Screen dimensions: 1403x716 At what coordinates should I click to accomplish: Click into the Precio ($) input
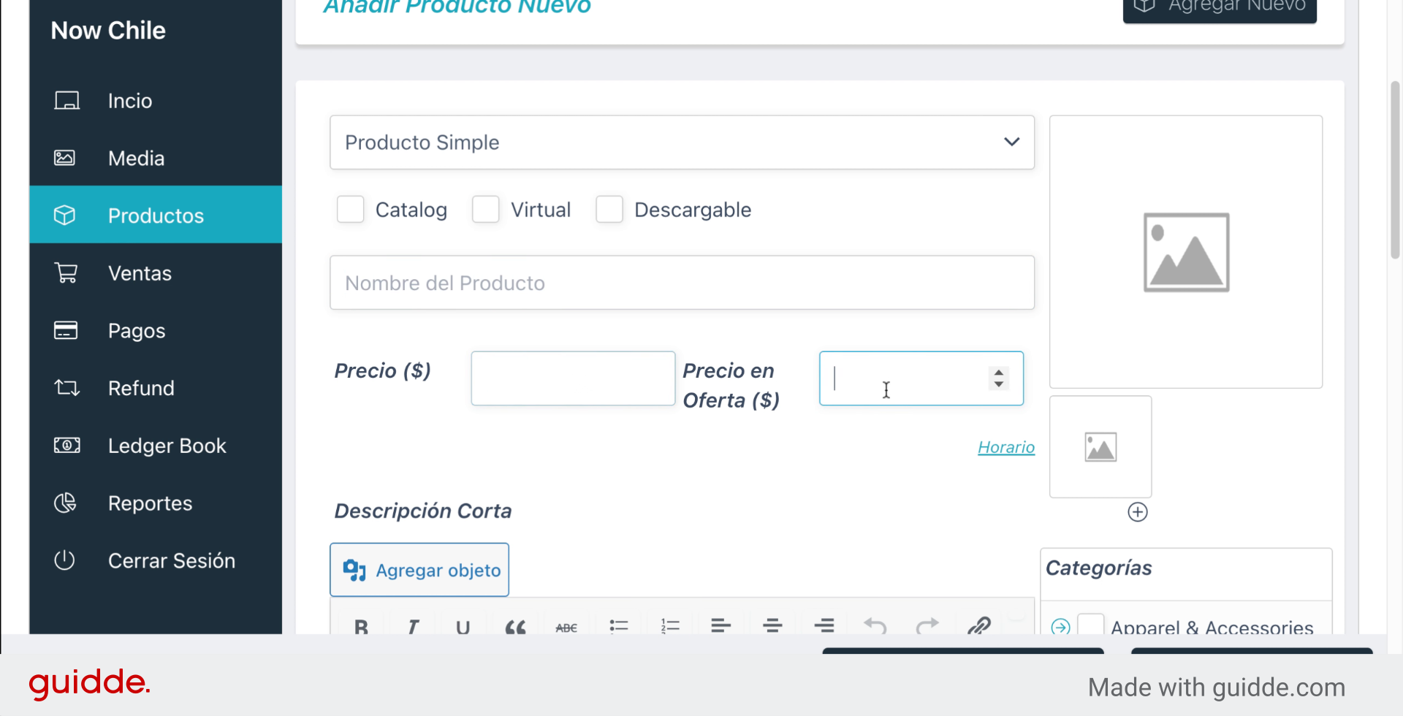click(x=573, y=378)
